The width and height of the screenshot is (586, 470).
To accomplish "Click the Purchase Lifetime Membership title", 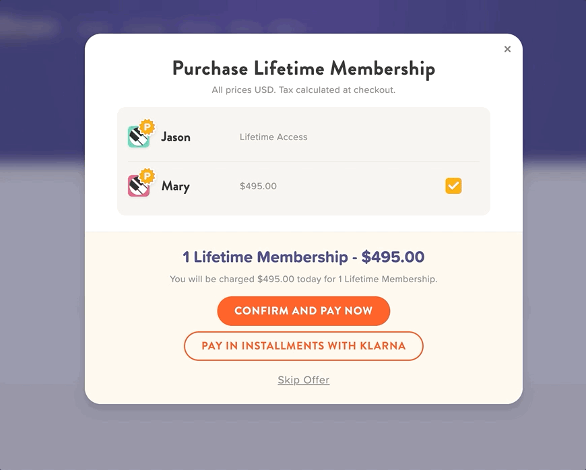I will (x=303, y=68).
